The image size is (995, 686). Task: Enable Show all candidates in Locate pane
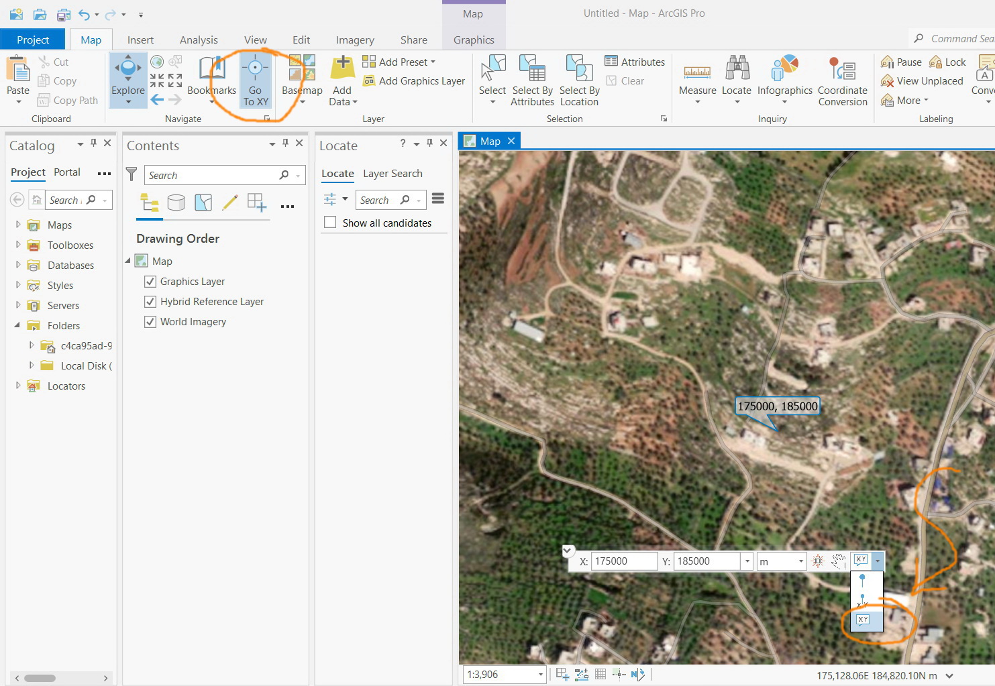point(329,222)
